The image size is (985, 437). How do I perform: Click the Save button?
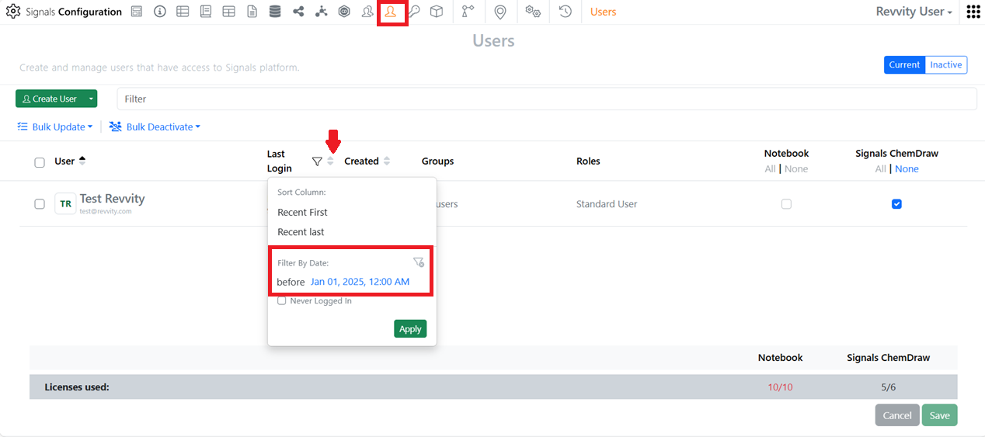coord(940,415)
